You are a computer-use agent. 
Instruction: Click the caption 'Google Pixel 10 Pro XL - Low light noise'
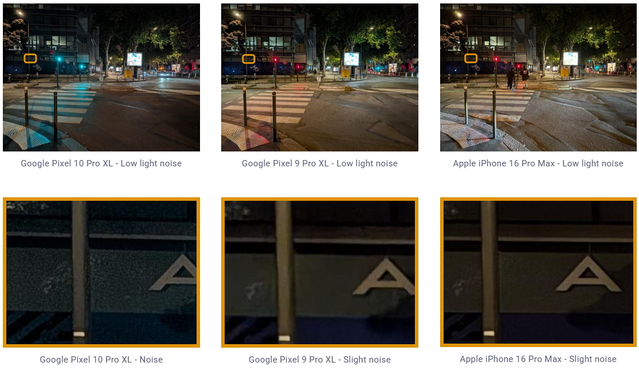click(101, 163)
